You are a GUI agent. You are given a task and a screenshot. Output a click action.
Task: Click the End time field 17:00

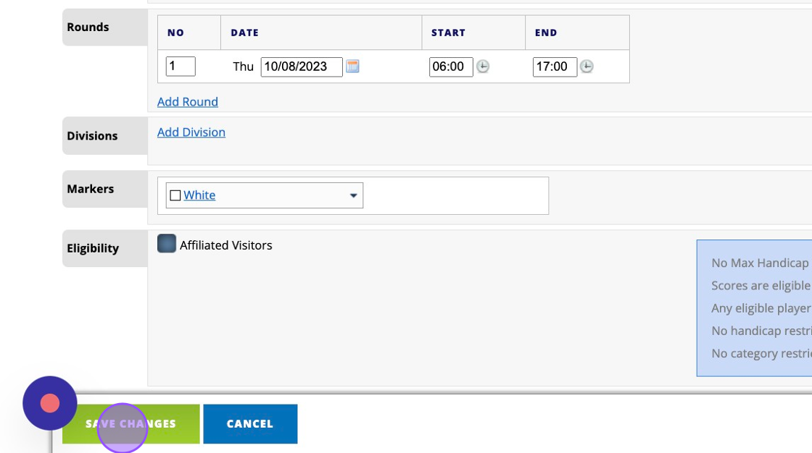(554, 67)
